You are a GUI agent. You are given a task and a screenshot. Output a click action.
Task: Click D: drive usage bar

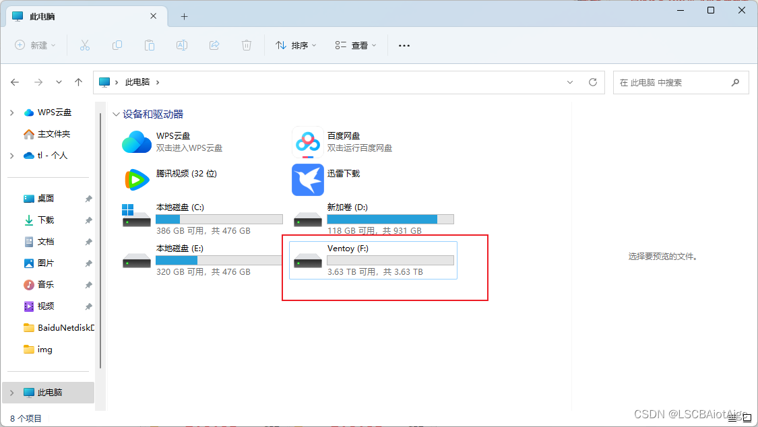click(391, 220)
